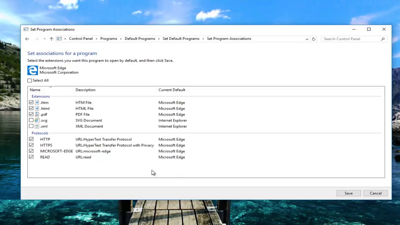This screenshot has height=225, width=400.
Task: Click the Up arrow navigation button
Action: pyautogui.click(x=51, y=39)
